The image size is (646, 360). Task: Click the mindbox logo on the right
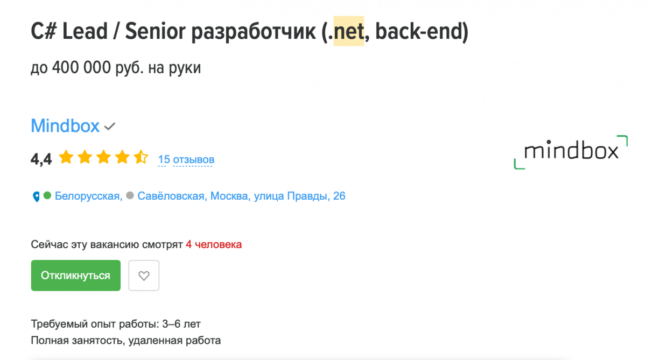571,152
